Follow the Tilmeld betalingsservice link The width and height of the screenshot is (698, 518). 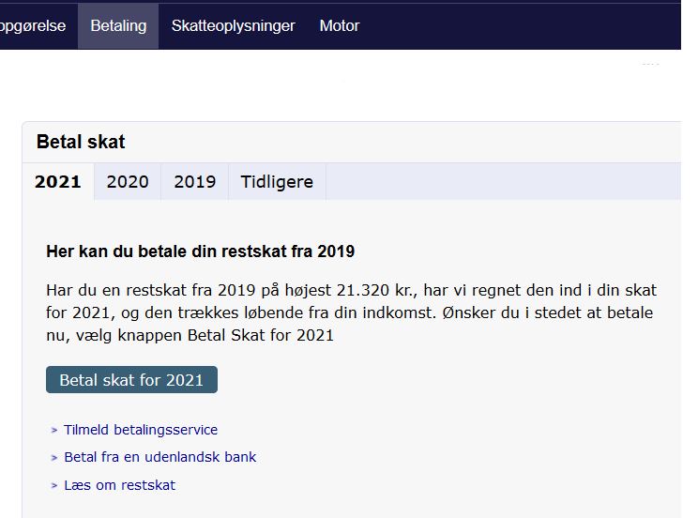tap(141, 430)
